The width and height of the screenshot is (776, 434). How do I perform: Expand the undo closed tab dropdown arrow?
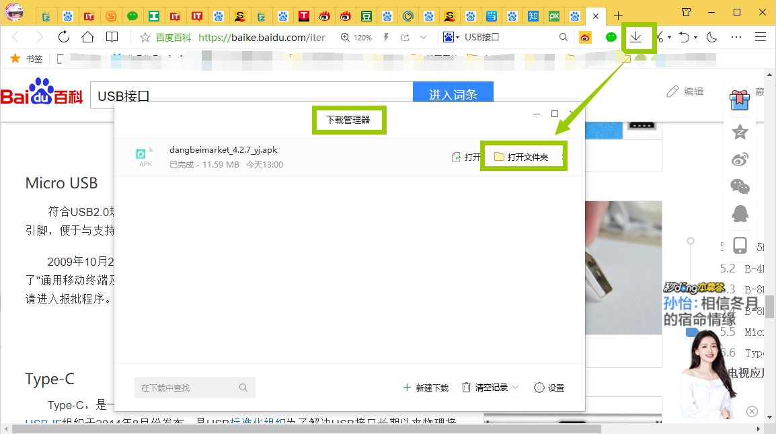point(695,38)
